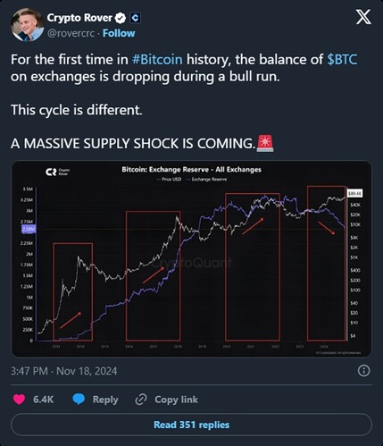Viewport: 383px width, 446px height.
Task: Click the 6.4K likes count
Action: point(44,400)
